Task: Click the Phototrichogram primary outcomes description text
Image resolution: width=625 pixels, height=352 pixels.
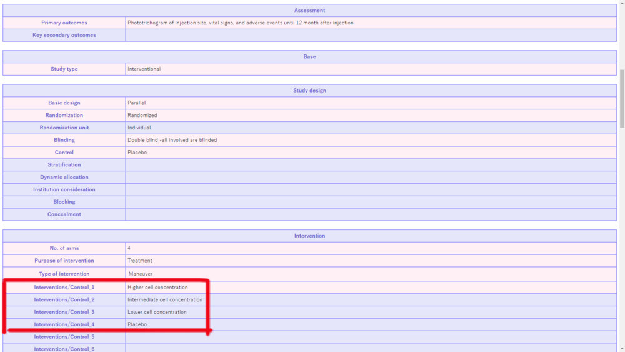Action: pos(241,23)
